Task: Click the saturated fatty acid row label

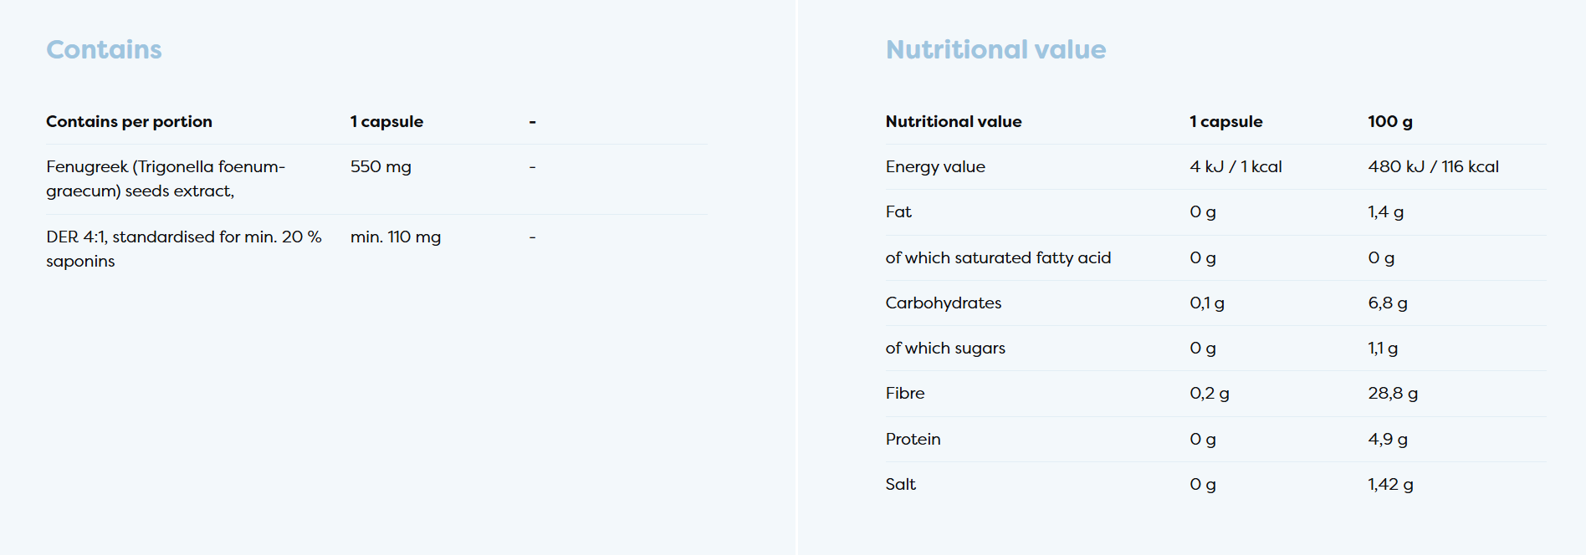Action: coord(998,258)
